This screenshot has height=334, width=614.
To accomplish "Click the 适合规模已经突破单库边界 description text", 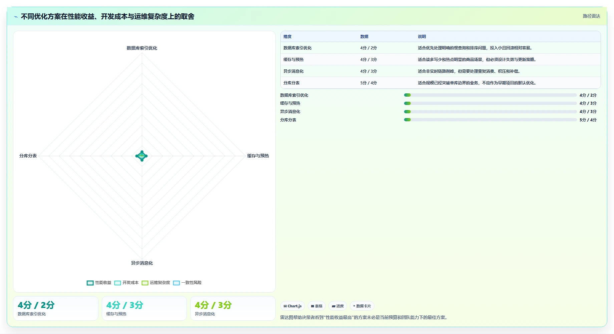I will [x=477, y=83].
